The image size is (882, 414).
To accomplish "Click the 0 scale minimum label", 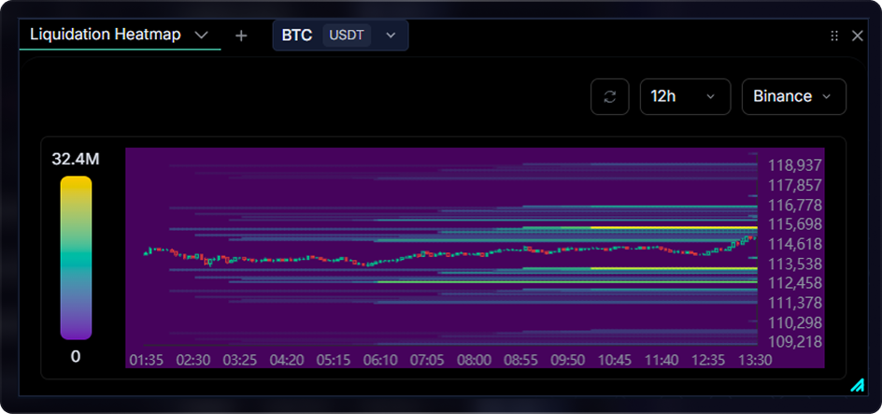I will pyautogui.click(x=76, y=357).
